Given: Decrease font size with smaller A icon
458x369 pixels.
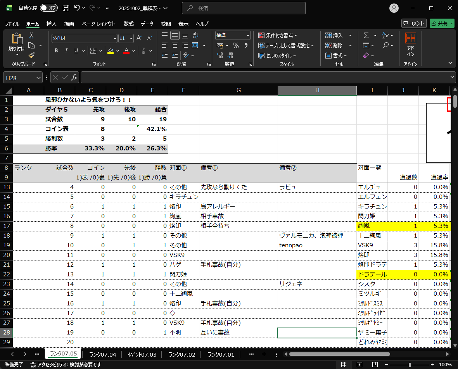Looking at the screenshot, I should 149,38.
